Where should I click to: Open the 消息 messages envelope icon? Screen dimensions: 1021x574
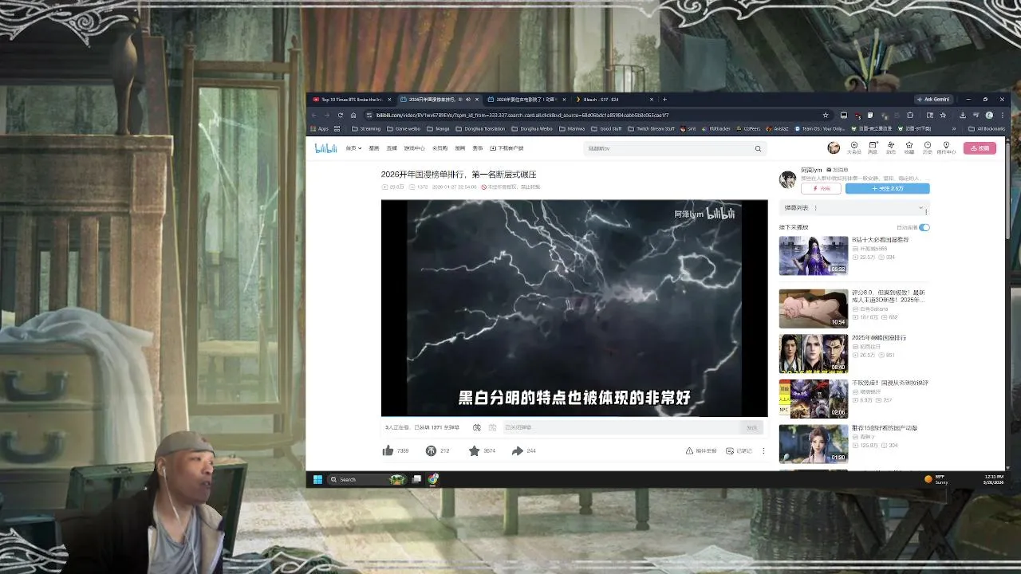click(x=873, y=147)
